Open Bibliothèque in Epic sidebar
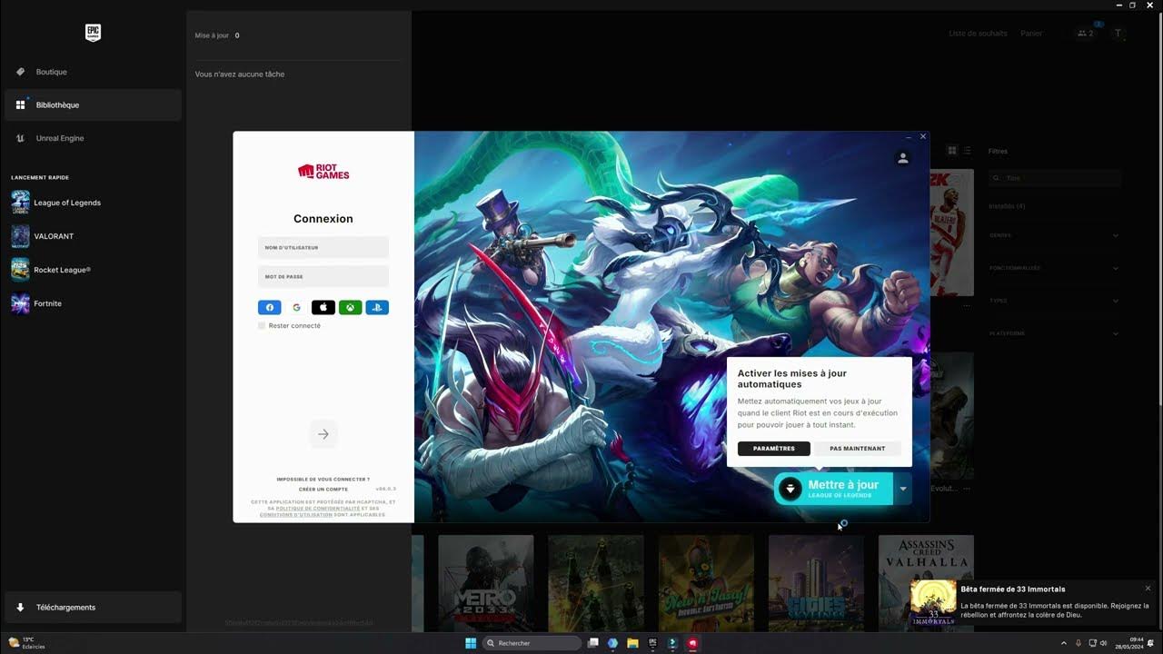The width and height of the screenshot is (1163, 654). tap(93, 105)
